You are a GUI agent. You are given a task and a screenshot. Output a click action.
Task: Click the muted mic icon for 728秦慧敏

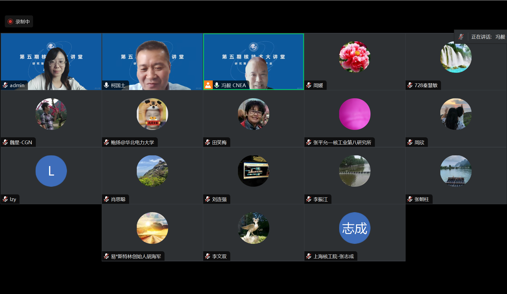tap(410, 85)
